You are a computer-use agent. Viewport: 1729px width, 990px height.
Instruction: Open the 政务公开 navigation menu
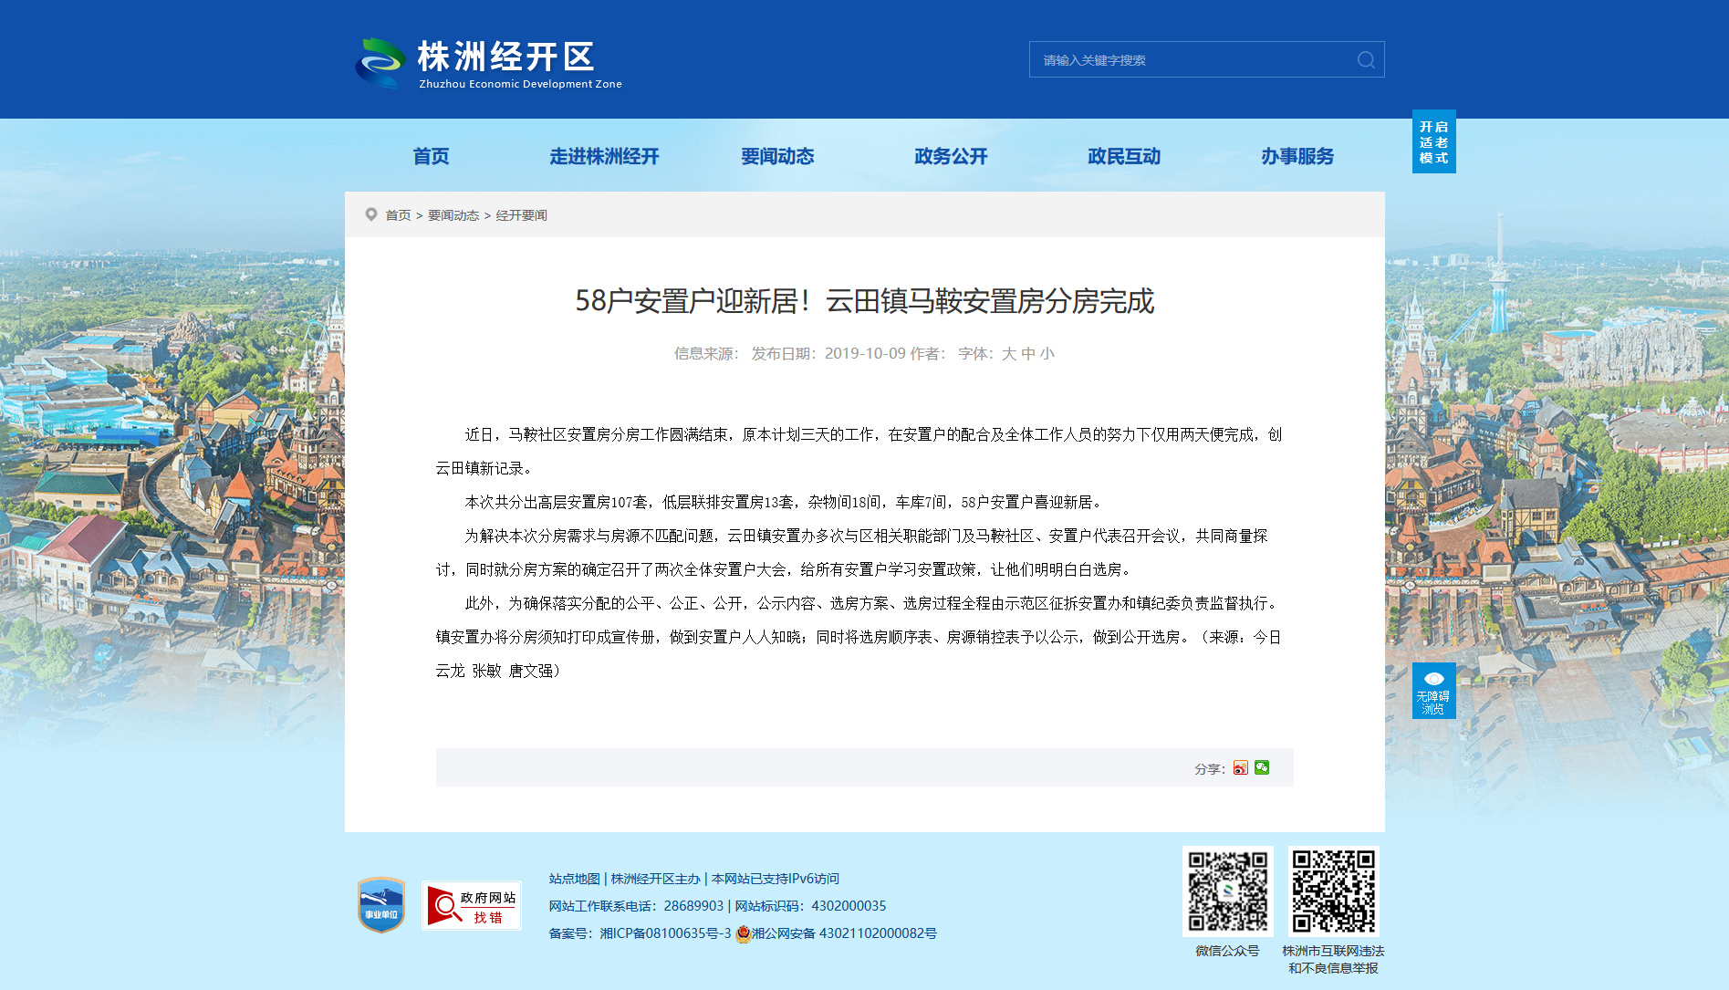951,157
